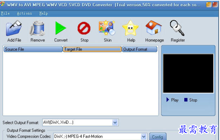Minimize the converter window
This screenshot has width=220, height=140.
(x=209, y=5)
